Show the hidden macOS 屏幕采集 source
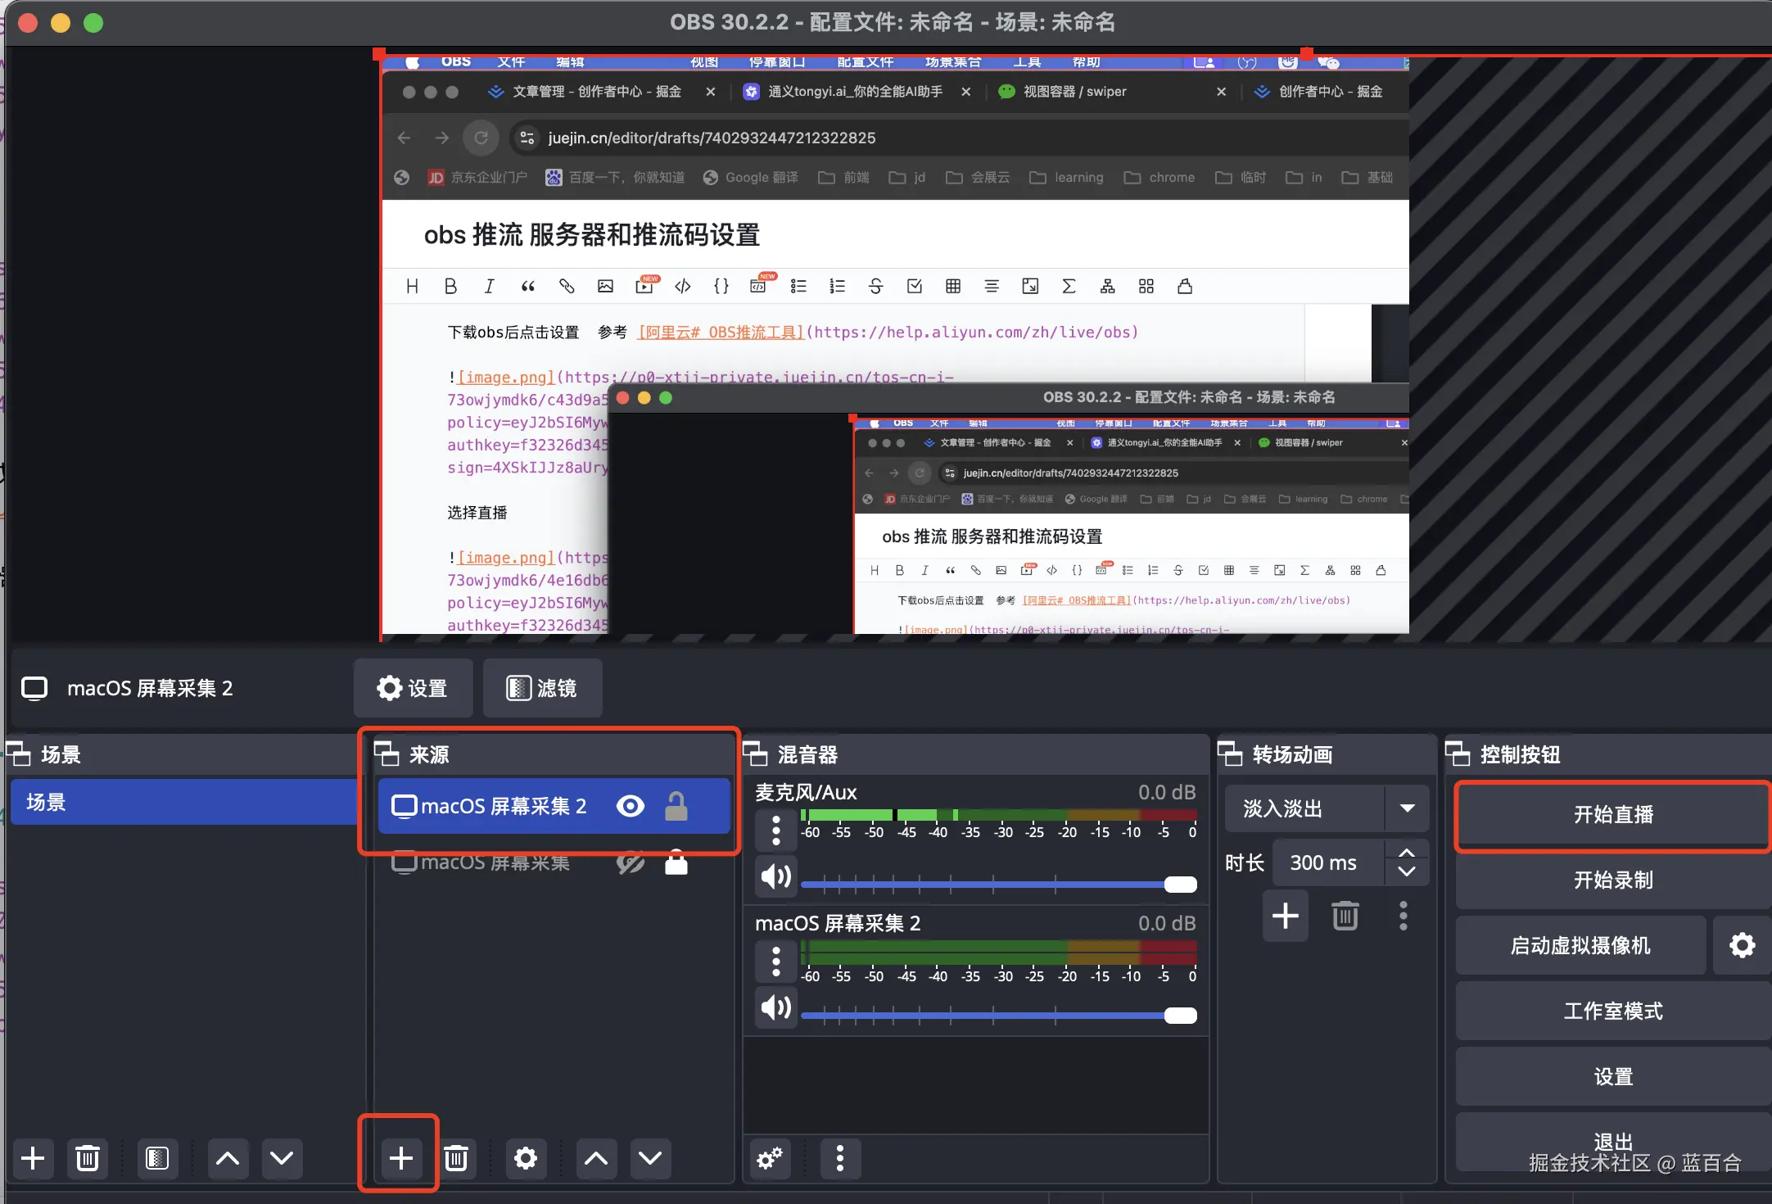1772x1204 pixels. pos(630,862)
